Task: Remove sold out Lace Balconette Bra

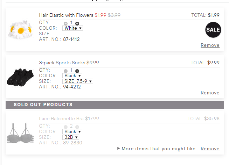Action: click(x=210, y=149)
